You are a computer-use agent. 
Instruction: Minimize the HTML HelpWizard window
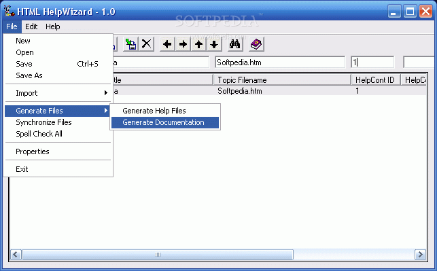[394, 12]
